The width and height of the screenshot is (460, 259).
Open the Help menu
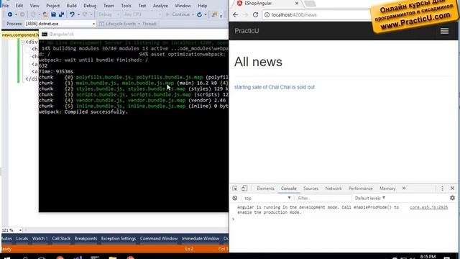pos(202,6)
